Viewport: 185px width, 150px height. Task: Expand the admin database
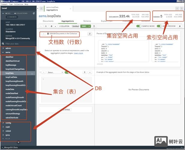coord(3,48)
